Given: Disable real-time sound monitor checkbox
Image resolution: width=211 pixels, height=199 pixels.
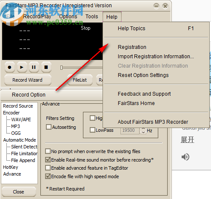Looking at the screenshot, I should 48,160.
